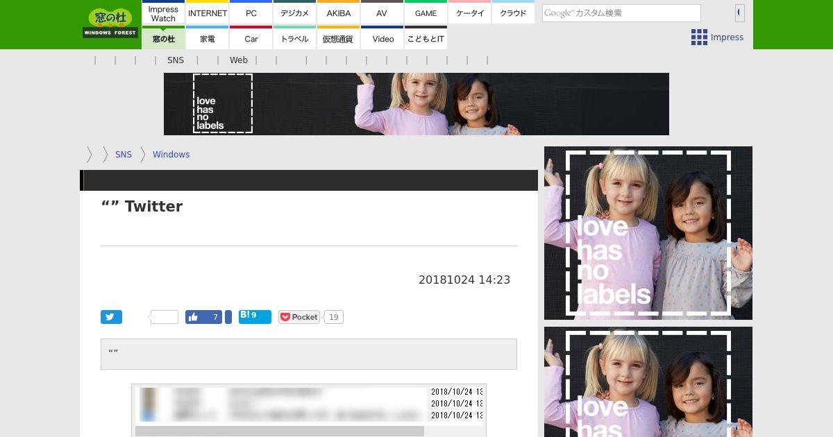
Task: Open the こどもとIT tab
Action: [x=426, y=38]
